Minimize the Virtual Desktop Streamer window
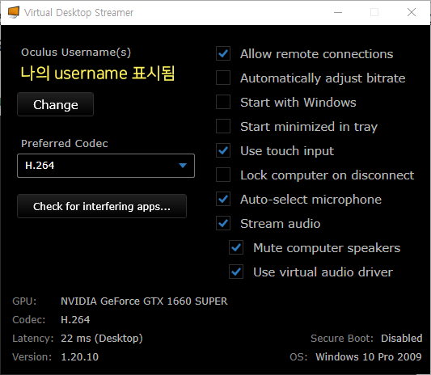431x375 pixels. click(x=338, y=12)
